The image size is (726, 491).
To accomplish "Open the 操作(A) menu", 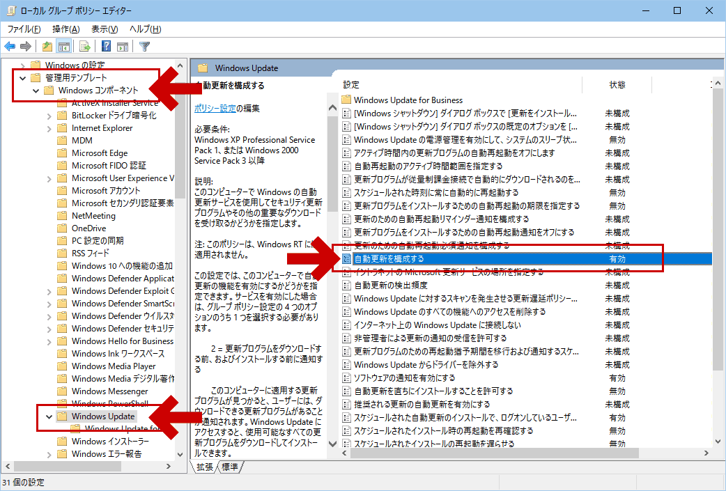I will click(65, 29).
